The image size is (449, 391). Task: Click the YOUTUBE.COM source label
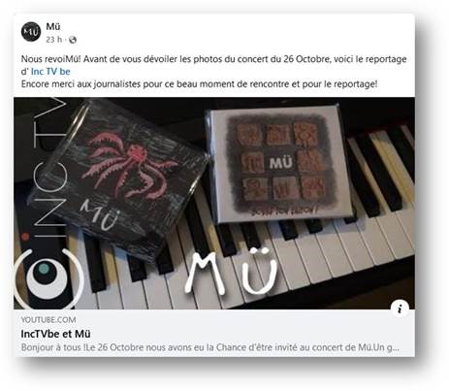click(48, 320)
